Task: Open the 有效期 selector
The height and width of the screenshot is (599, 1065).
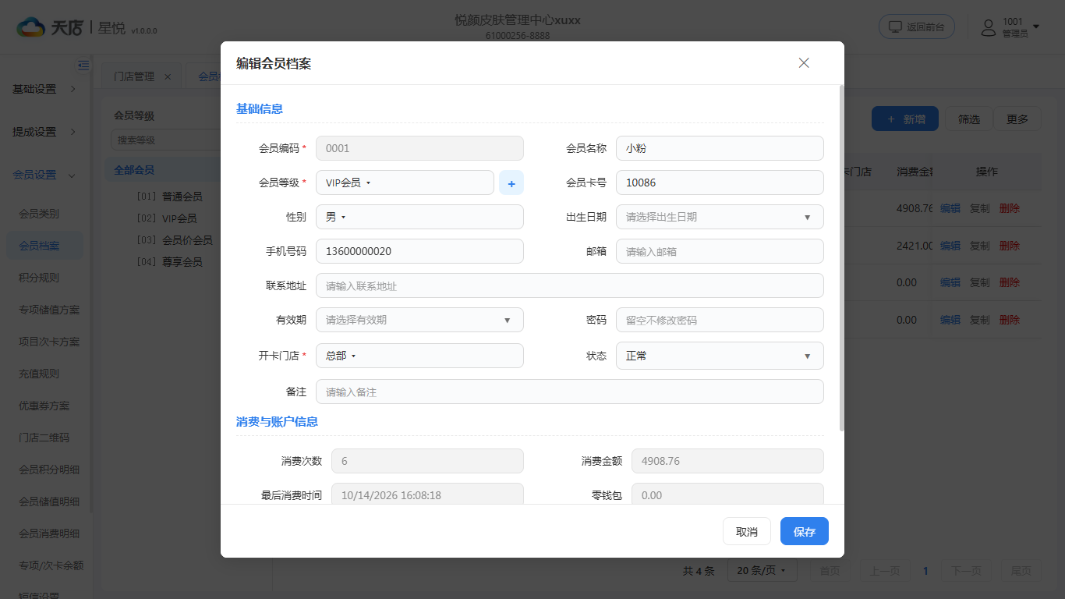Action: (x=419, y=320)
